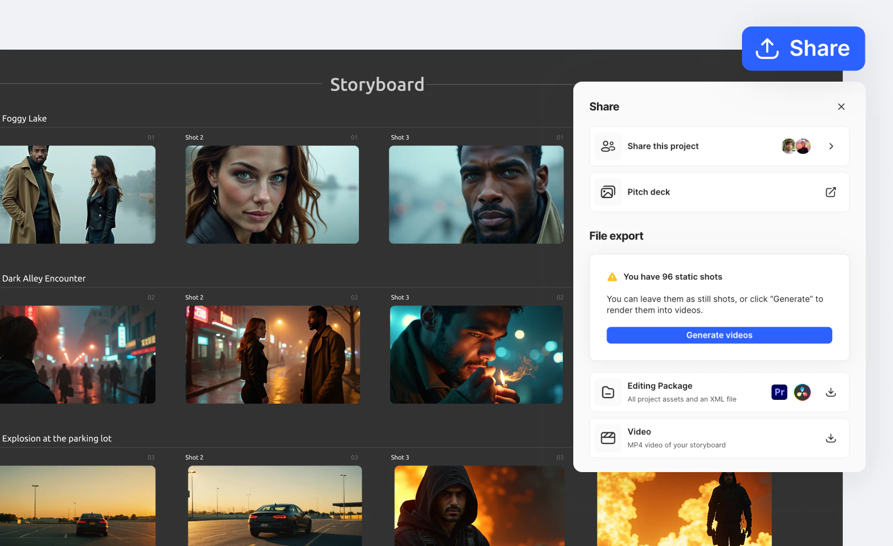This screenshot has width=893, height=546.
Task: Click the people icon beside Share this project
Action: pyautogui.click(x=608, y=146)
